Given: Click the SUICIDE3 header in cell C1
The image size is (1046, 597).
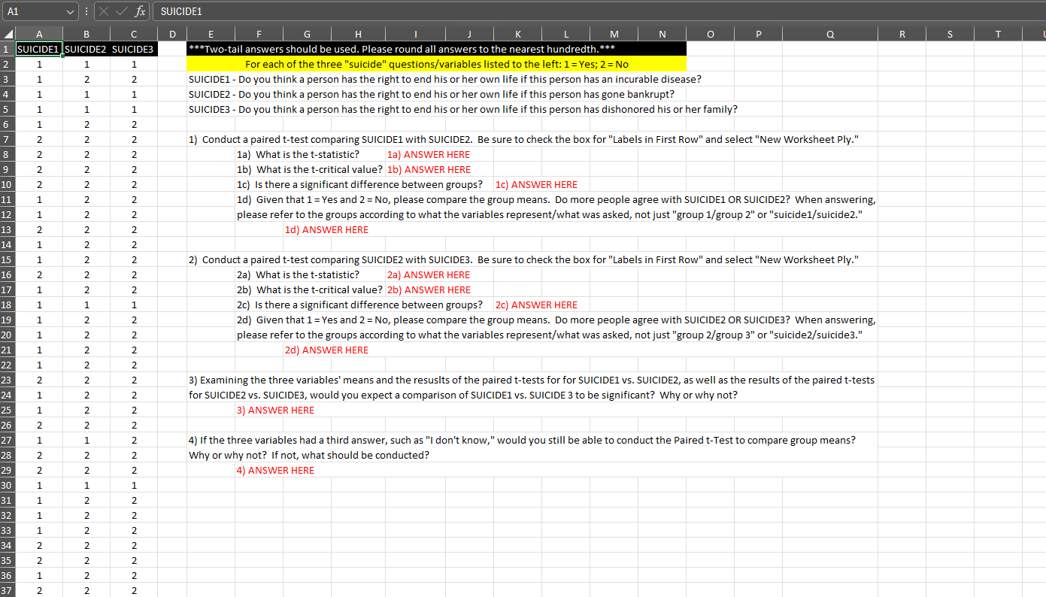Looking at the screenshot, I should click(133, 49).
